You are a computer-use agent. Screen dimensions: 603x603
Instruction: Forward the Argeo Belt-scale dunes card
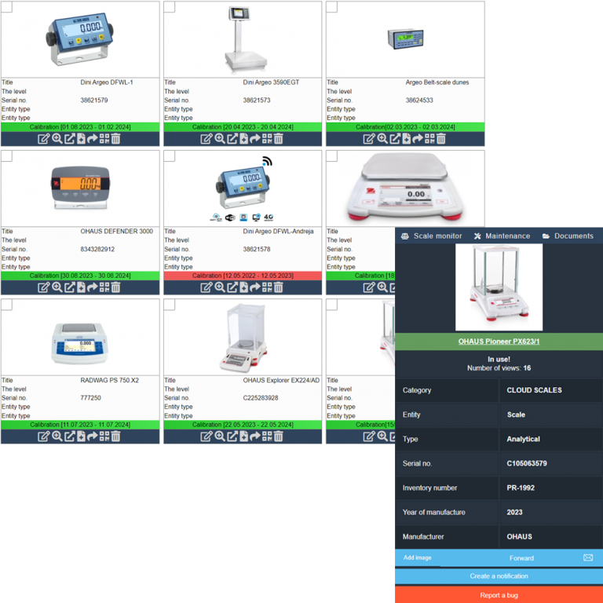coord(418,139)
